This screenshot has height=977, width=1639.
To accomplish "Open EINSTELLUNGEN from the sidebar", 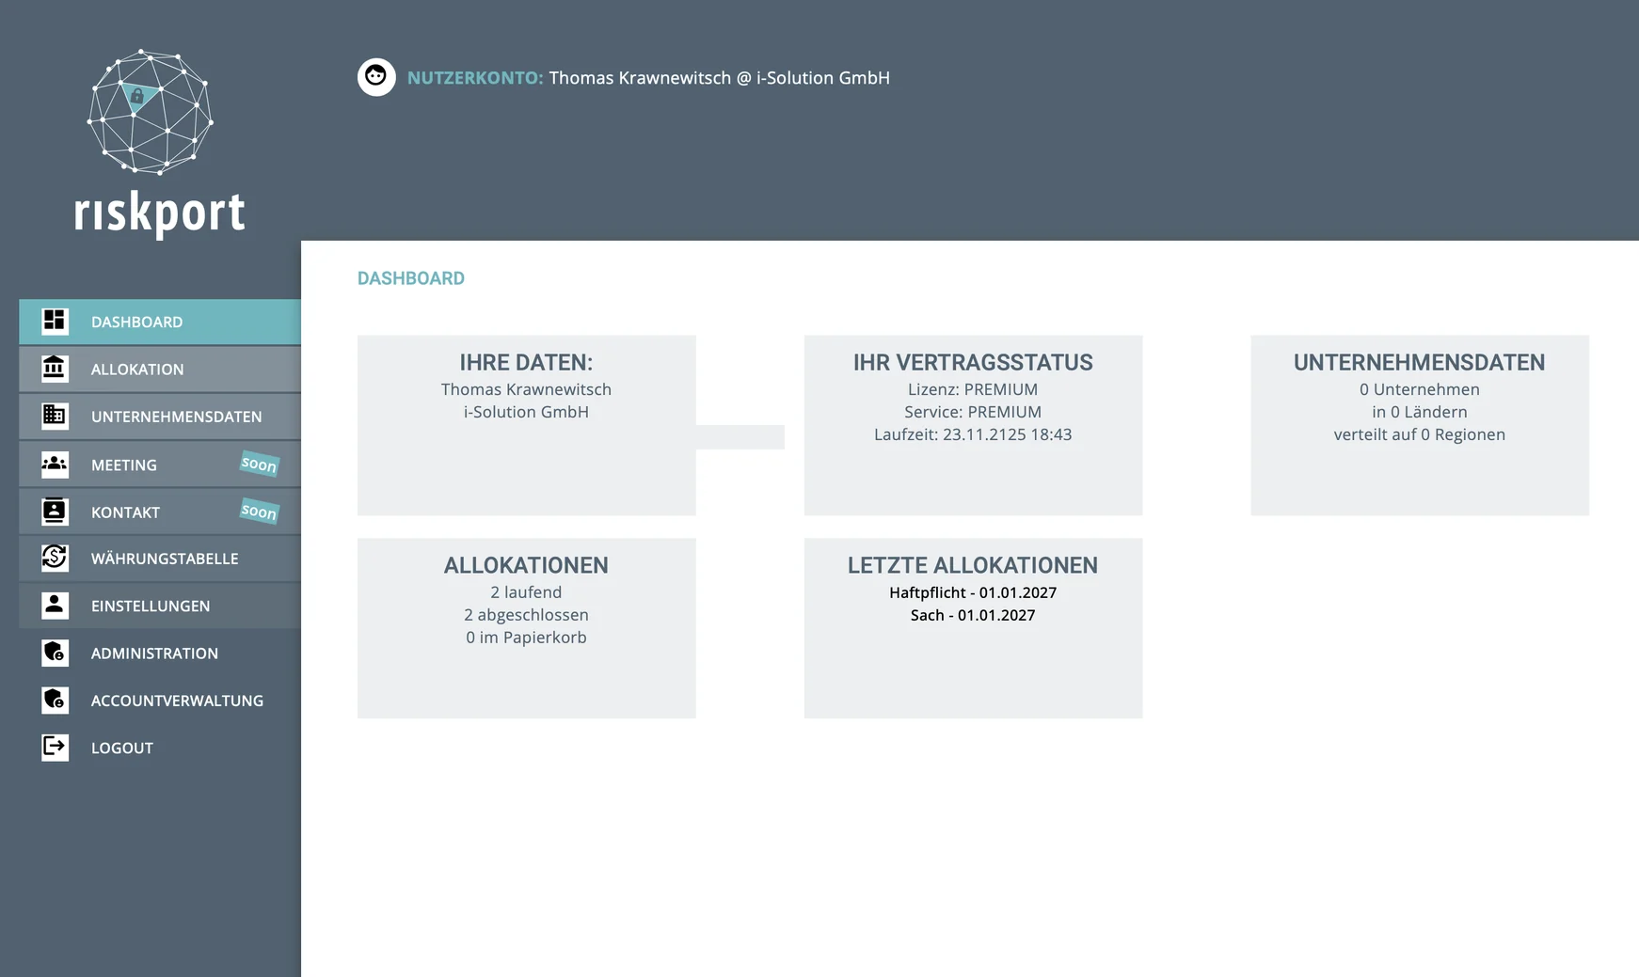I will (x=160, y=607).
